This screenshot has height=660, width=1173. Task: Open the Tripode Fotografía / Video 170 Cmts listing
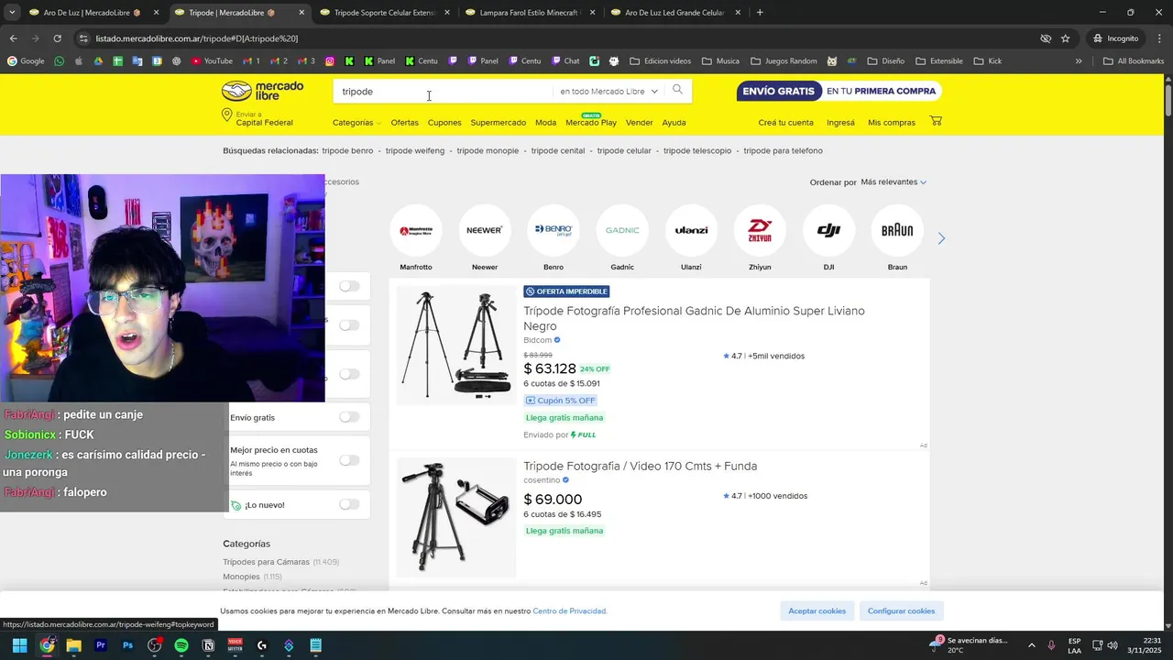click(x=640, y=467)
